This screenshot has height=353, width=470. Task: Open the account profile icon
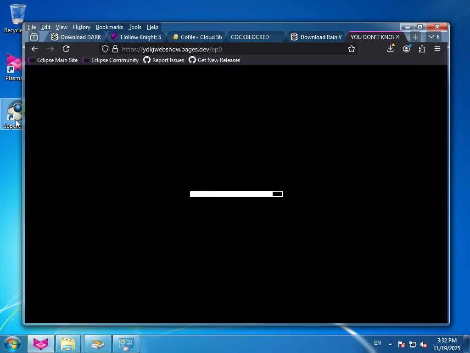[x=407, y=49]
